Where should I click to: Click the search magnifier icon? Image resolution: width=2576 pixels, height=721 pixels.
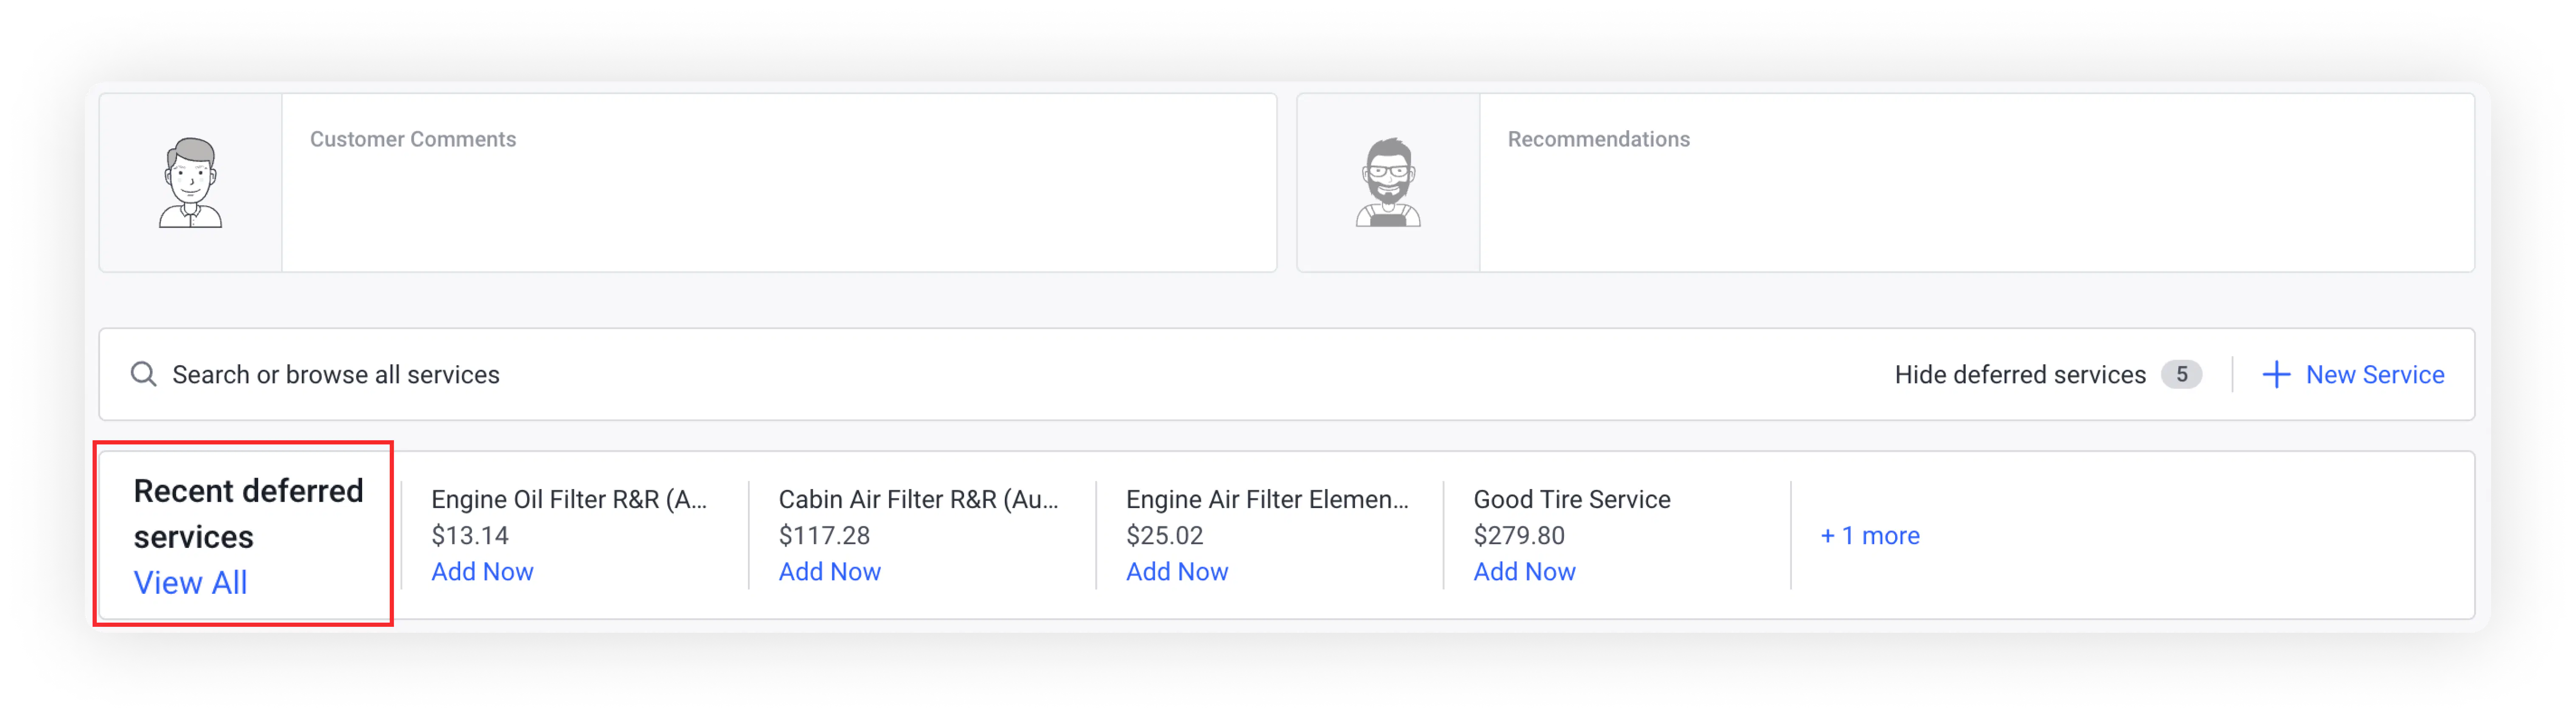144,374
